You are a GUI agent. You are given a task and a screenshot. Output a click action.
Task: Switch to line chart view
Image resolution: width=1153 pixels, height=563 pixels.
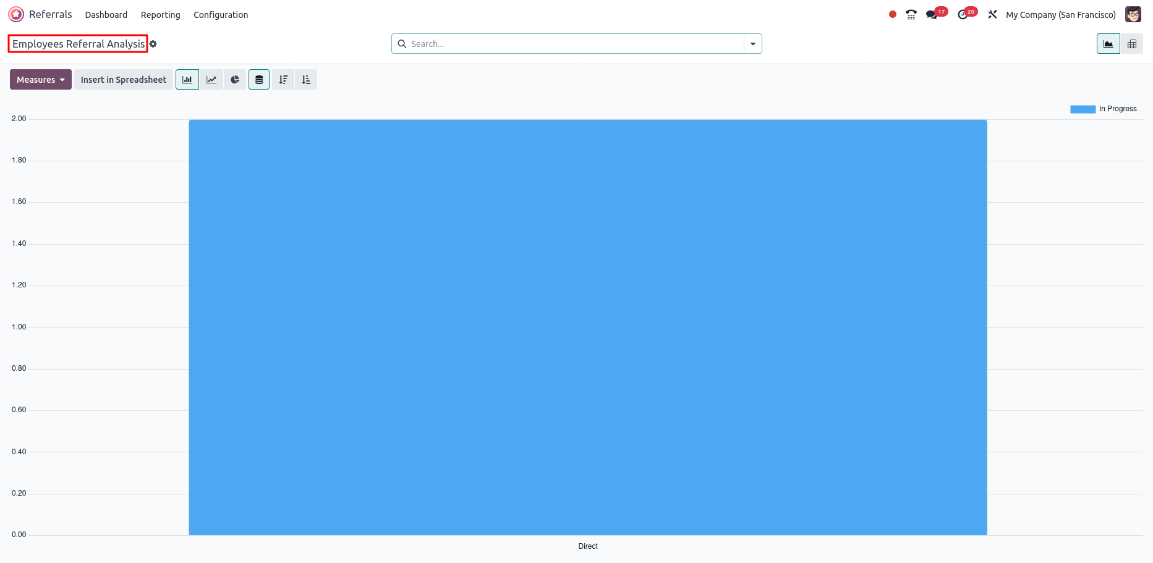[x=211, y=80]
